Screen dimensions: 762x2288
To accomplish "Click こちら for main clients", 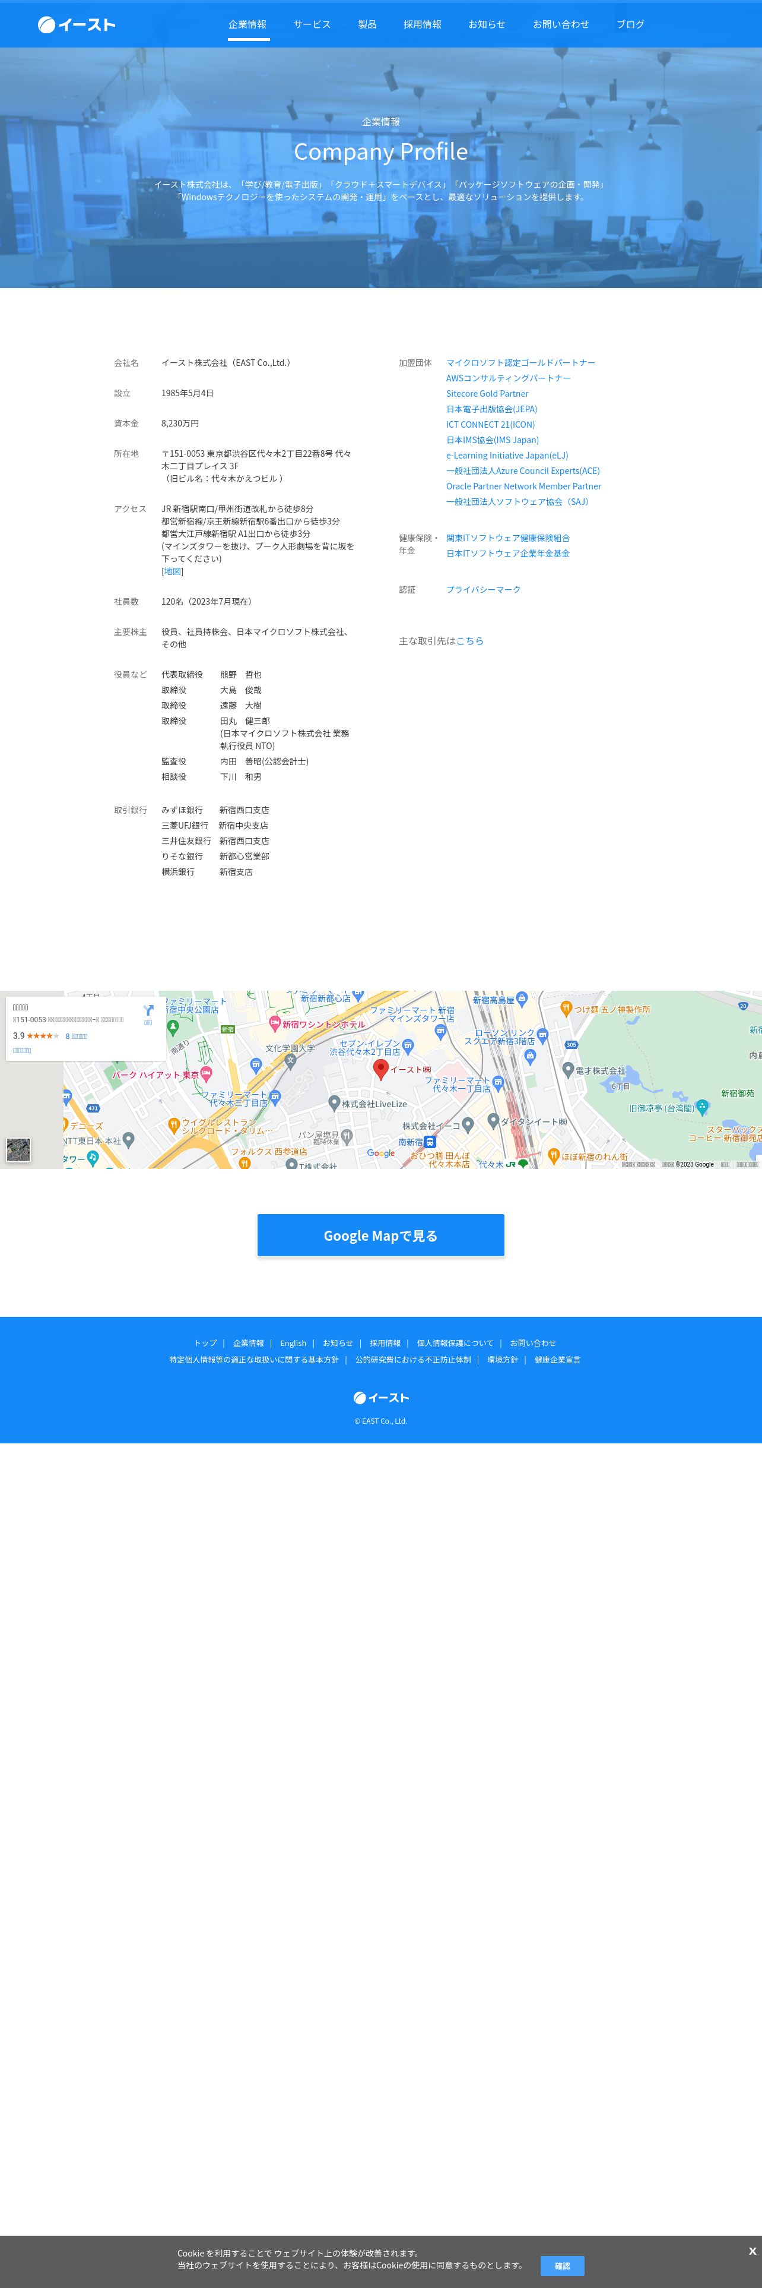I will (x=470, y=640).
